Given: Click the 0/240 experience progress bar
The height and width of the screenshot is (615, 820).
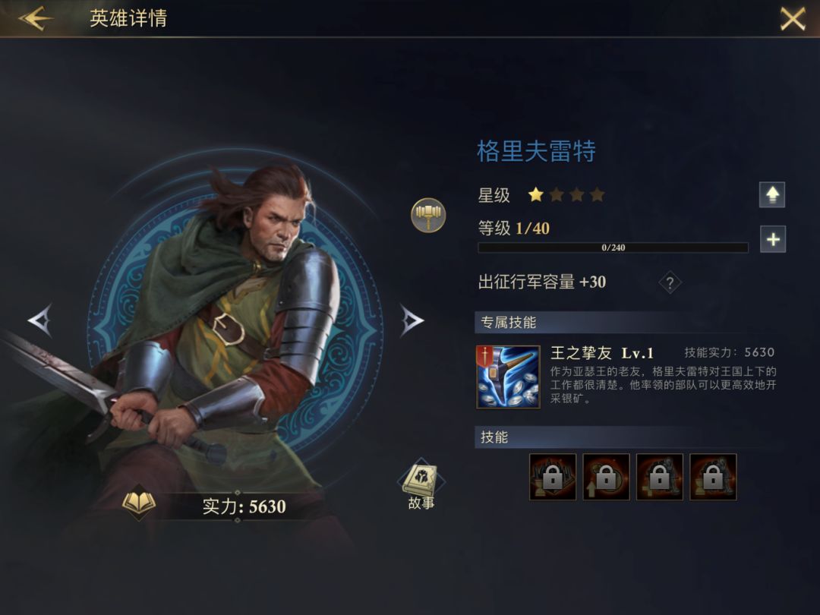Looking at the screenshot, I should pos(613,248).
